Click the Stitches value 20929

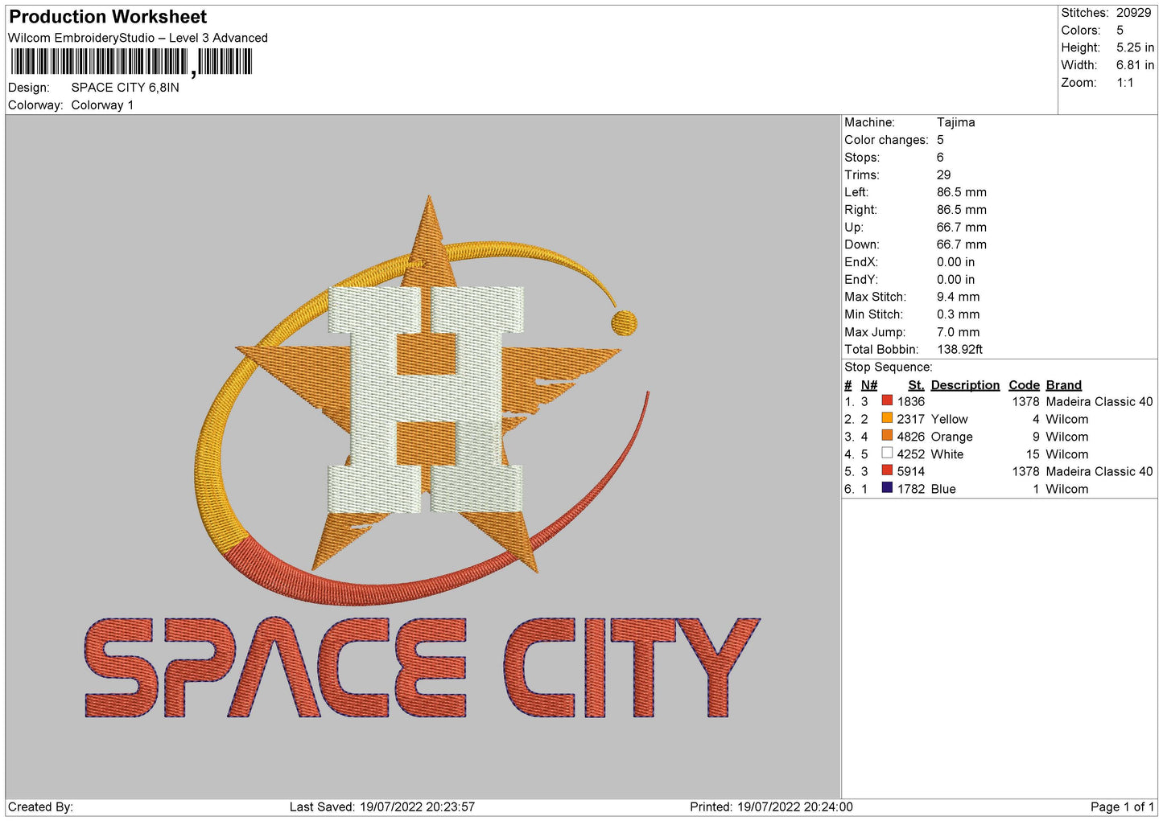(x=1133, y=13)
